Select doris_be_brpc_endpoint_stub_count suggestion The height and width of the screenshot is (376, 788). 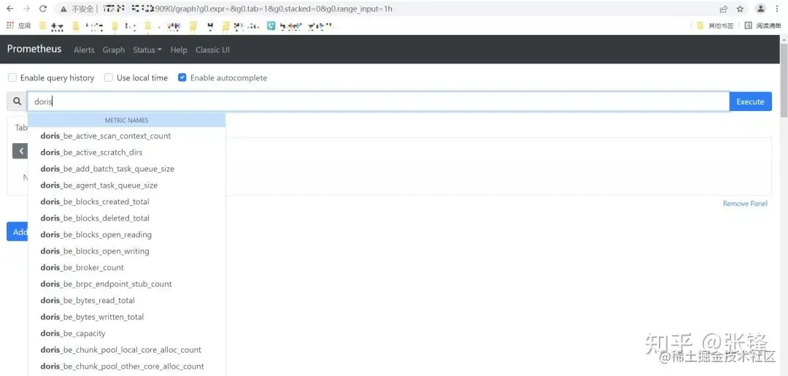pos(127,284)
